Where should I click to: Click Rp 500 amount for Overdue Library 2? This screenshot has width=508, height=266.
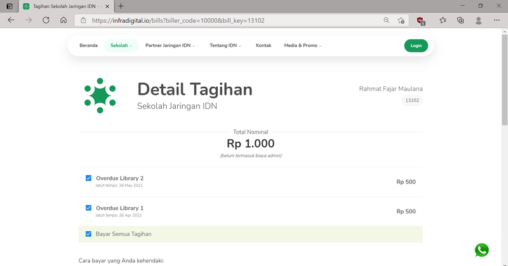(406, 182)
